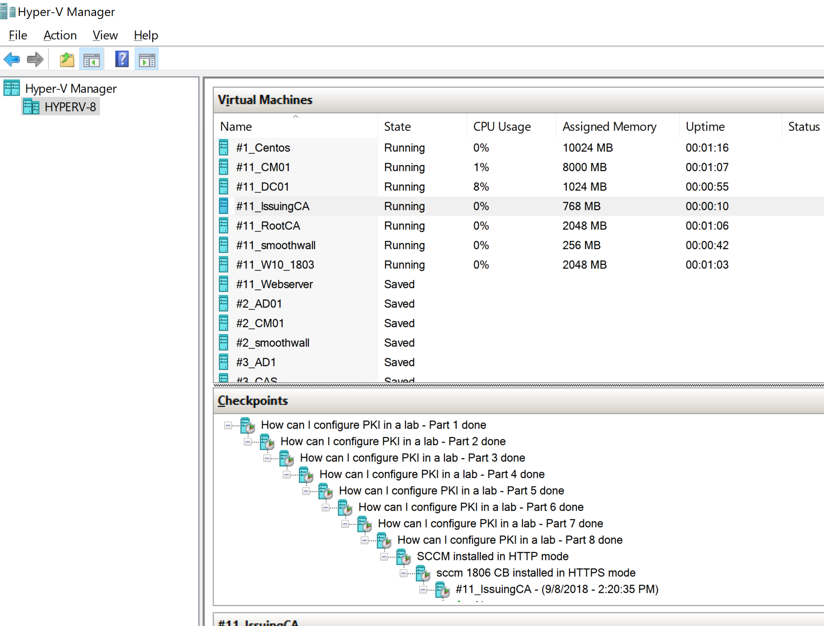Go forward with the gray Forward arrow
This screenshot has width=824, height=626.
coord(35,60)
